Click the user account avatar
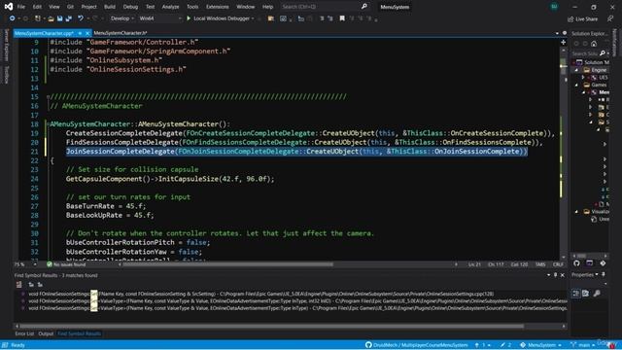The image size is (622, 350). [x=554, y=7]
